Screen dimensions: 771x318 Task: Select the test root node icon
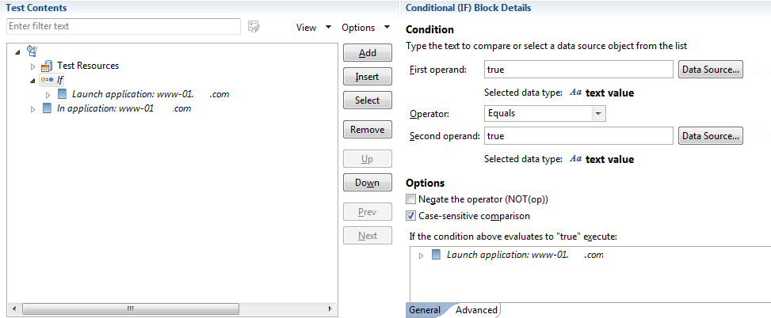(32, 50)
